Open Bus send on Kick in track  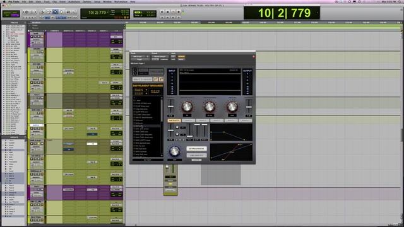(104, 83)
